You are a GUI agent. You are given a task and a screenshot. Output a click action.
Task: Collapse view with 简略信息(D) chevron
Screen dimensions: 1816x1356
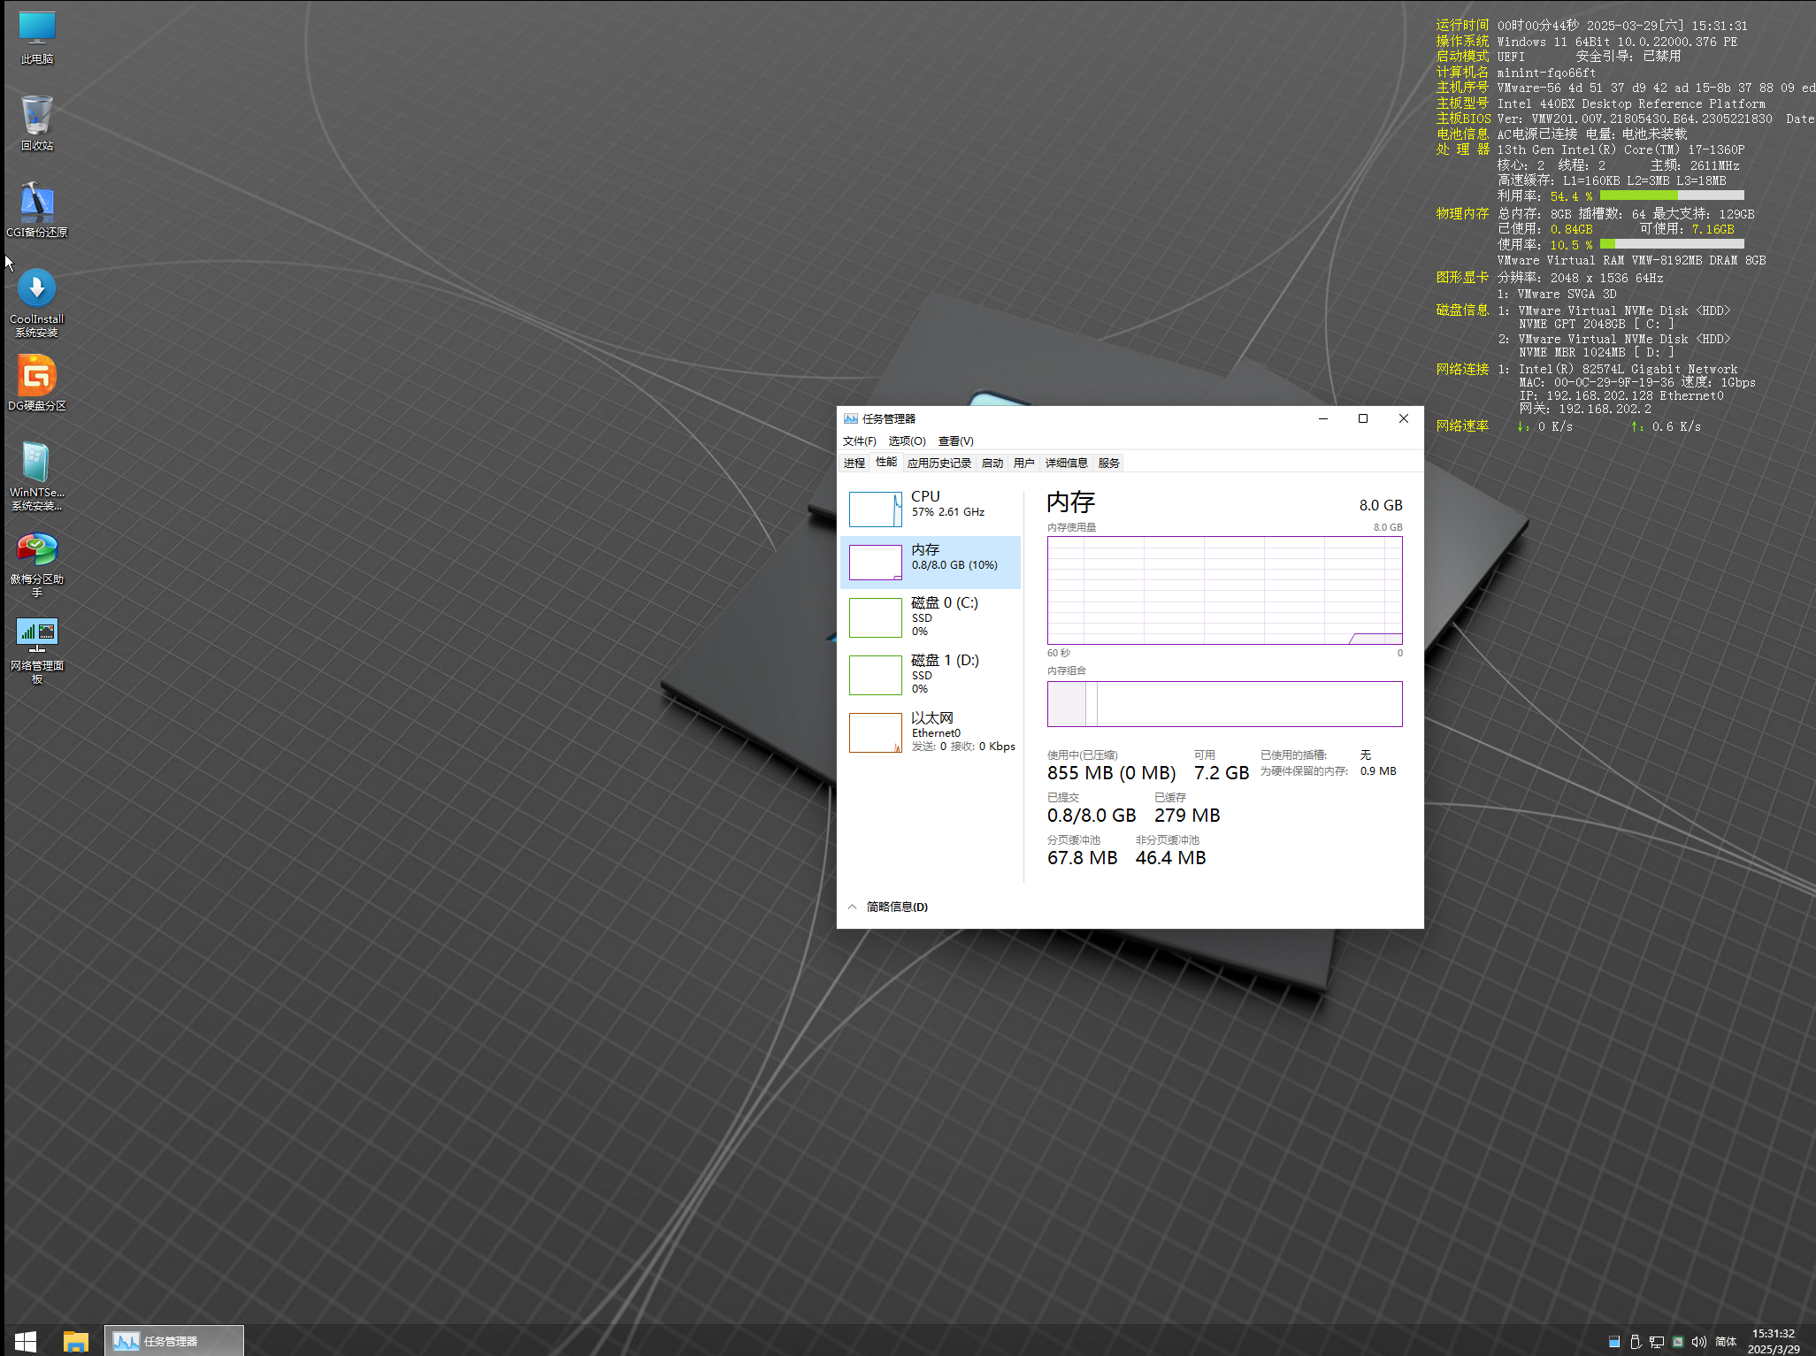coord(853,907)
